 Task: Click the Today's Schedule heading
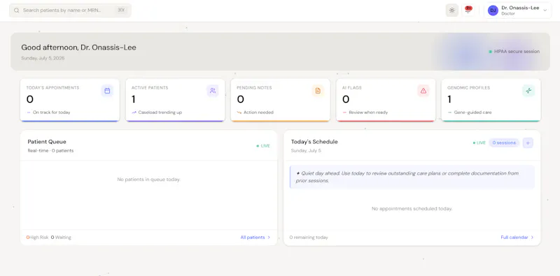(314, 142)
